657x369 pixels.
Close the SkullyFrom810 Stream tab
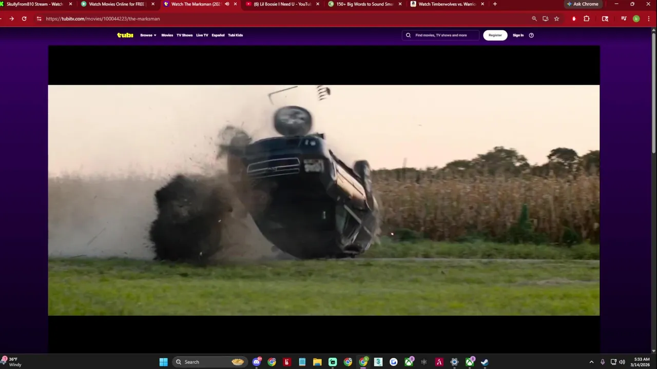click(71, 4)
